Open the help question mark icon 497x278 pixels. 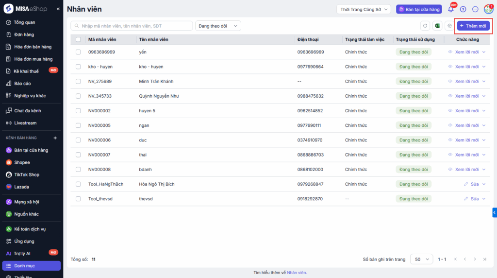click(x=463, y=9)
